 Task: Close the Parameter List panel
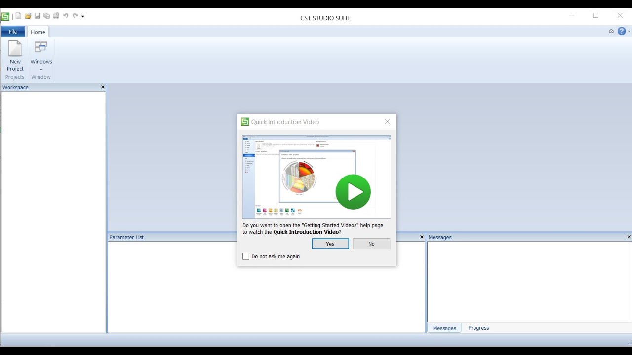click(x=422, y=237)
